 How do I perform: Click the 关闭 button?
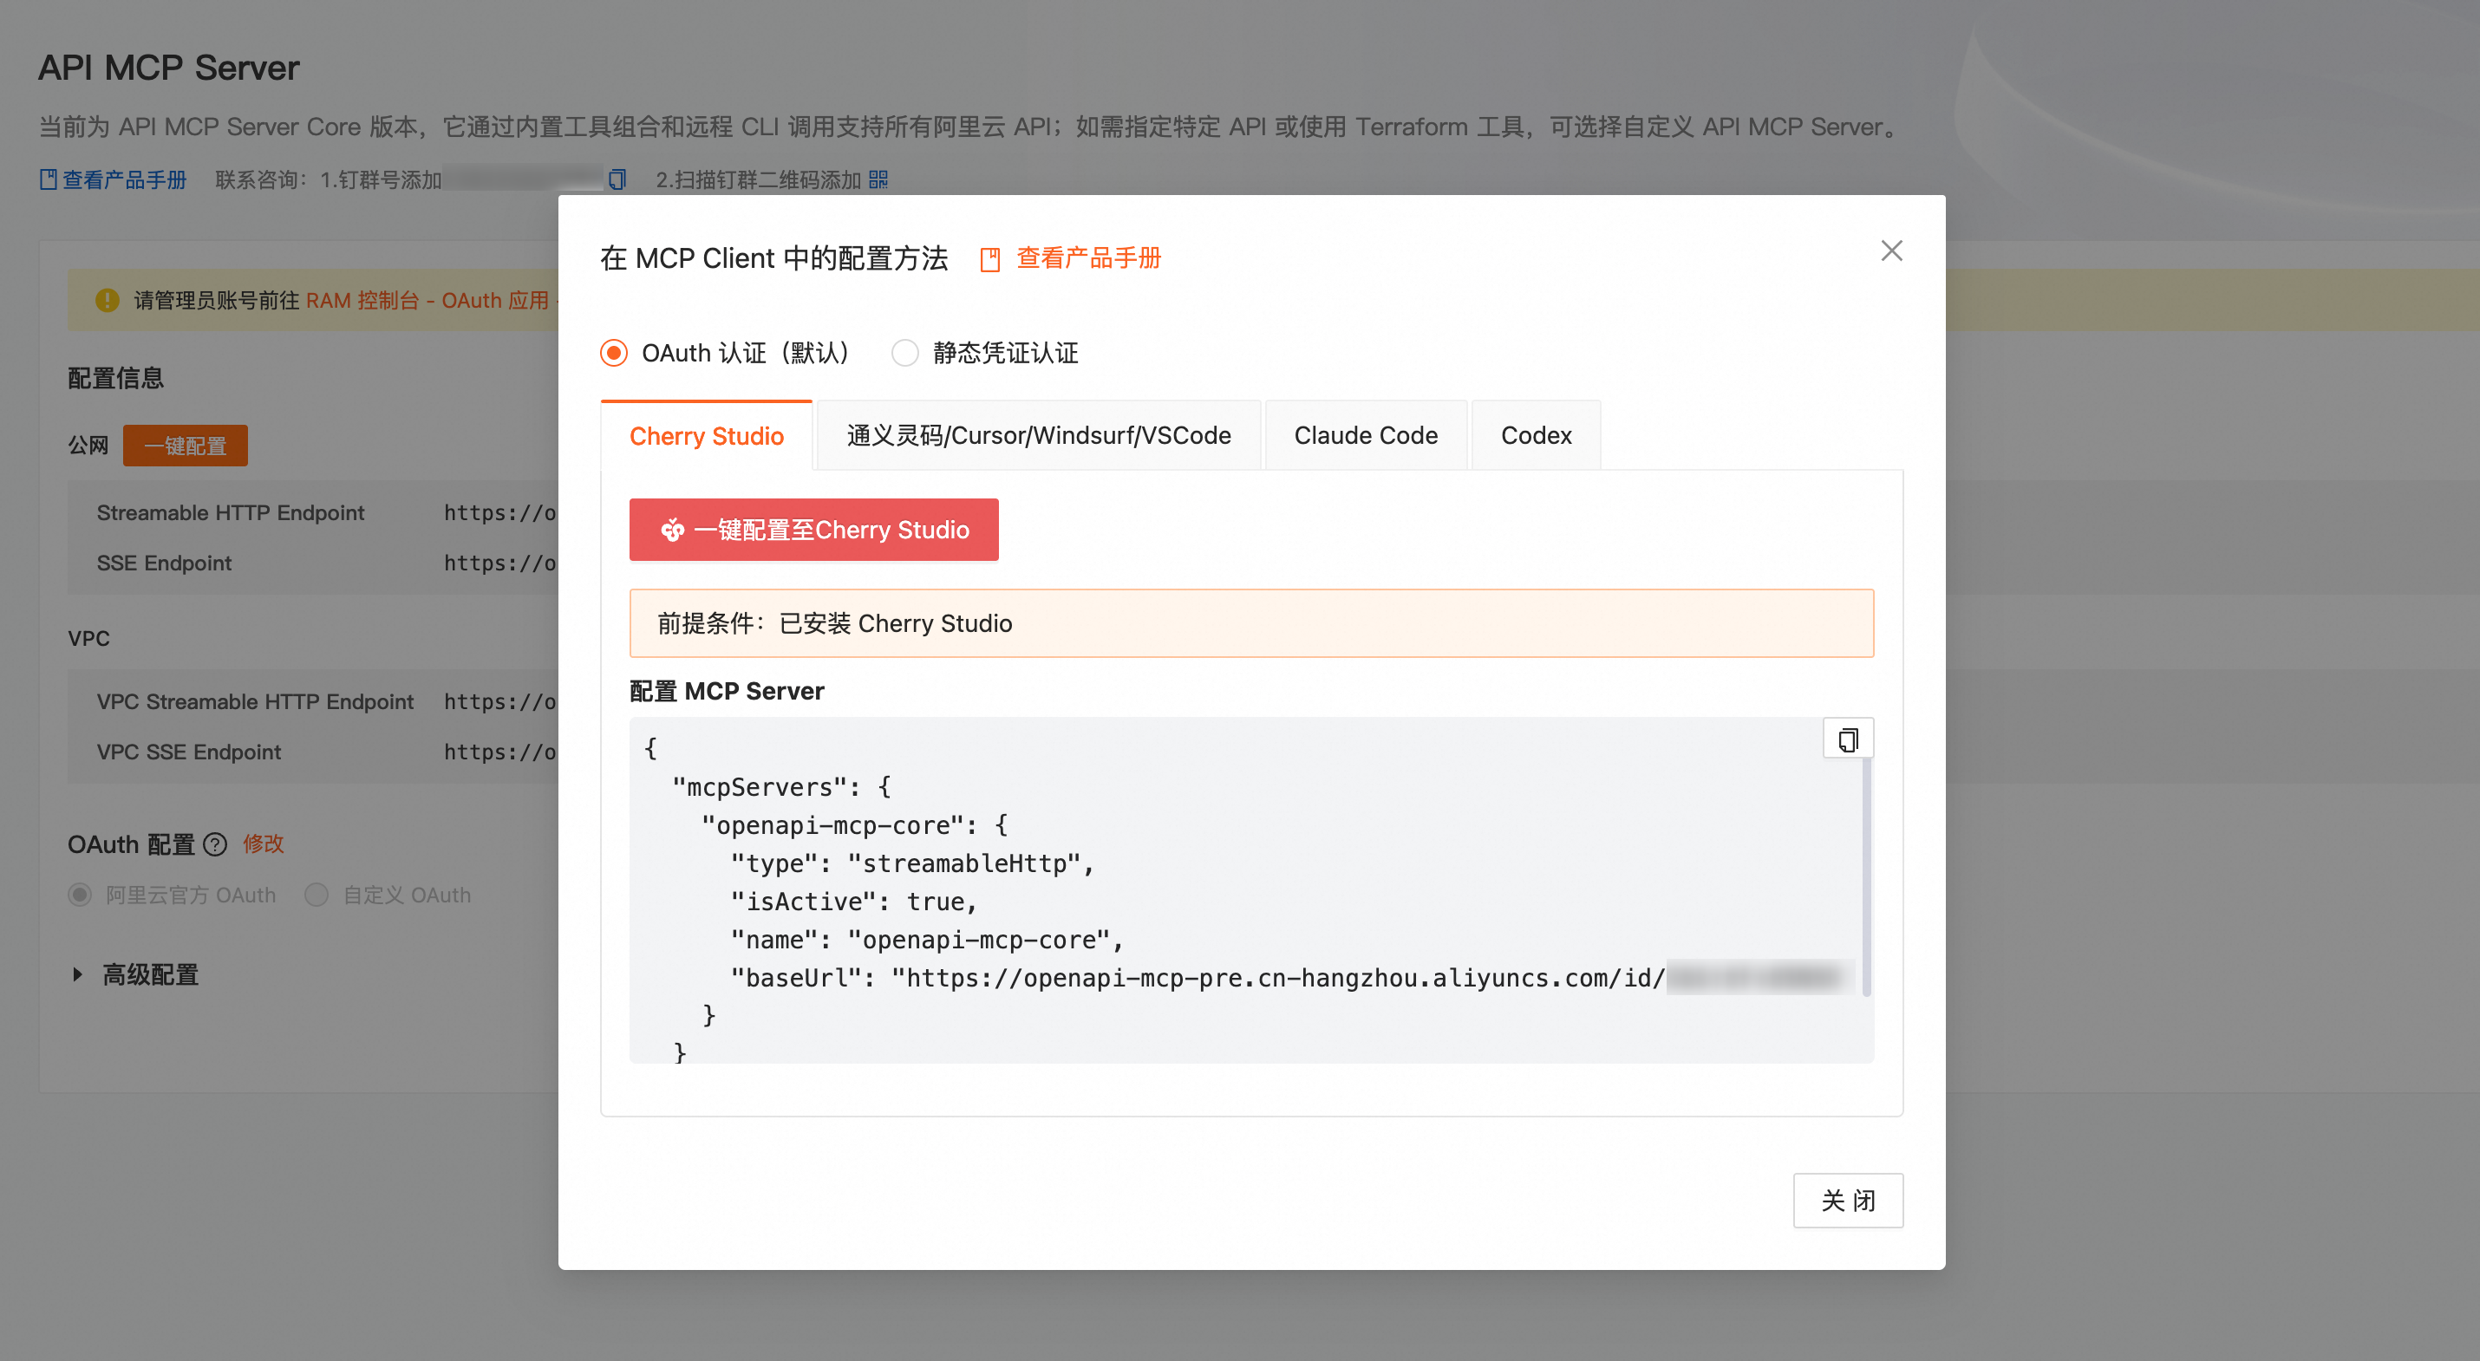click(x=1849, y=1201)
